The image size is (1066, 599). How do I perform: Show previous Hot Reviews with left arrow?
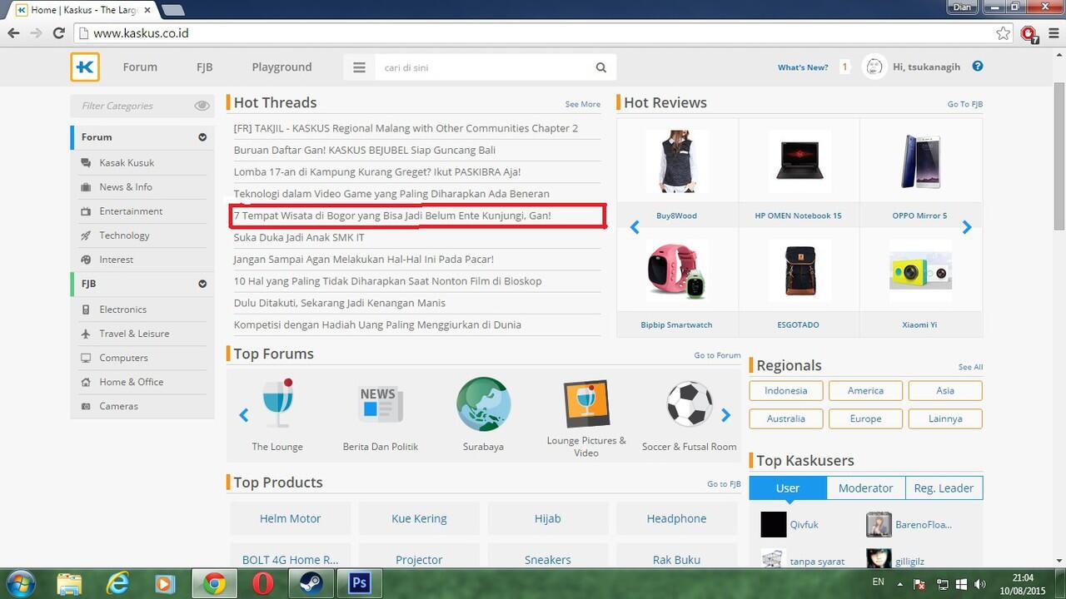click(635, 227)
